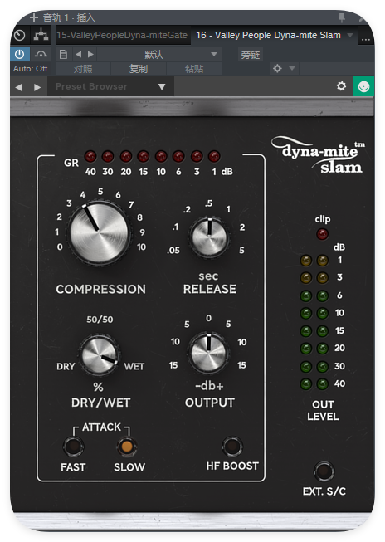Click the clock icon at top left

20,35
